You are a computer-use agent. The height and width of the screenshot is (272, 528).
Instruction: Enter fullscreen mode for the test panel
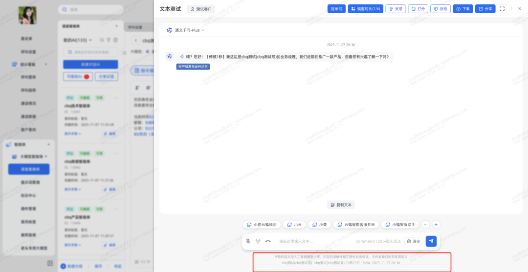(502, 9)
